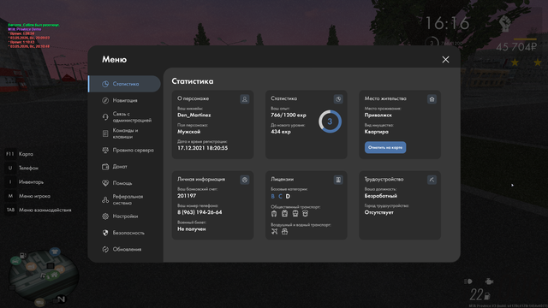
Task: Click the water transport license icon
Action: point(285,231)
